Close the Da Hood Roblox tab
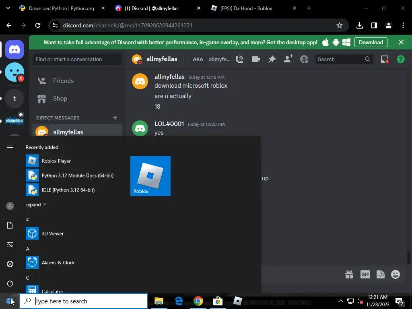This screenshot has height=309, width=412. [294, 8]
